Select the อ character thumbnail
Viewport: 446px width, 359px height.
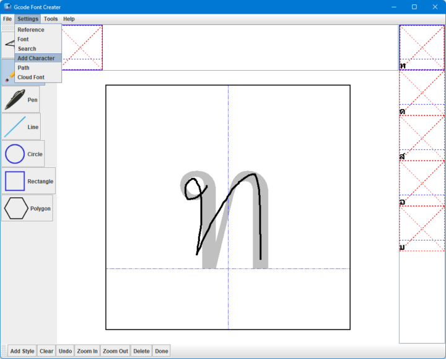coord(422,184)
